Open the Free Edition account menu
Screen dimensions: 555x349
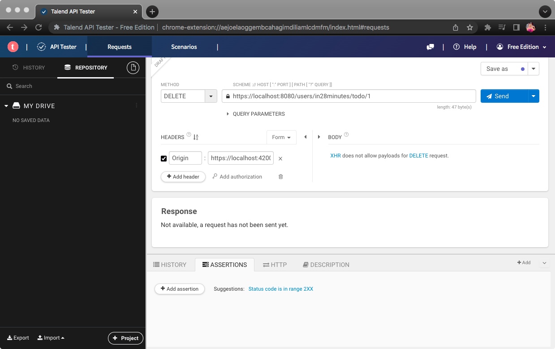pos(521,47)
